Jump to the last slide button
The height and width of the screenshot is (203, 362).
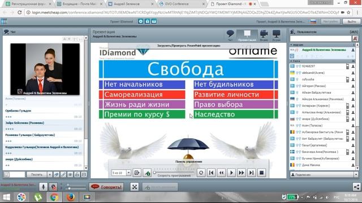[x=251, y=173]
